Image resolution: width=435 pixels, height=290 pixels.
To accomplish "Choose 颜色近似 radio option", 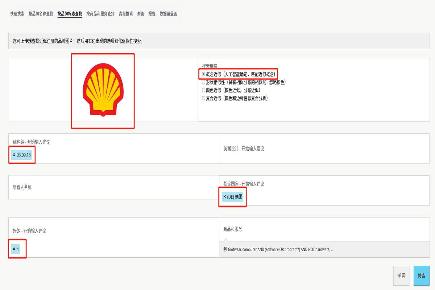I will 203,90.
